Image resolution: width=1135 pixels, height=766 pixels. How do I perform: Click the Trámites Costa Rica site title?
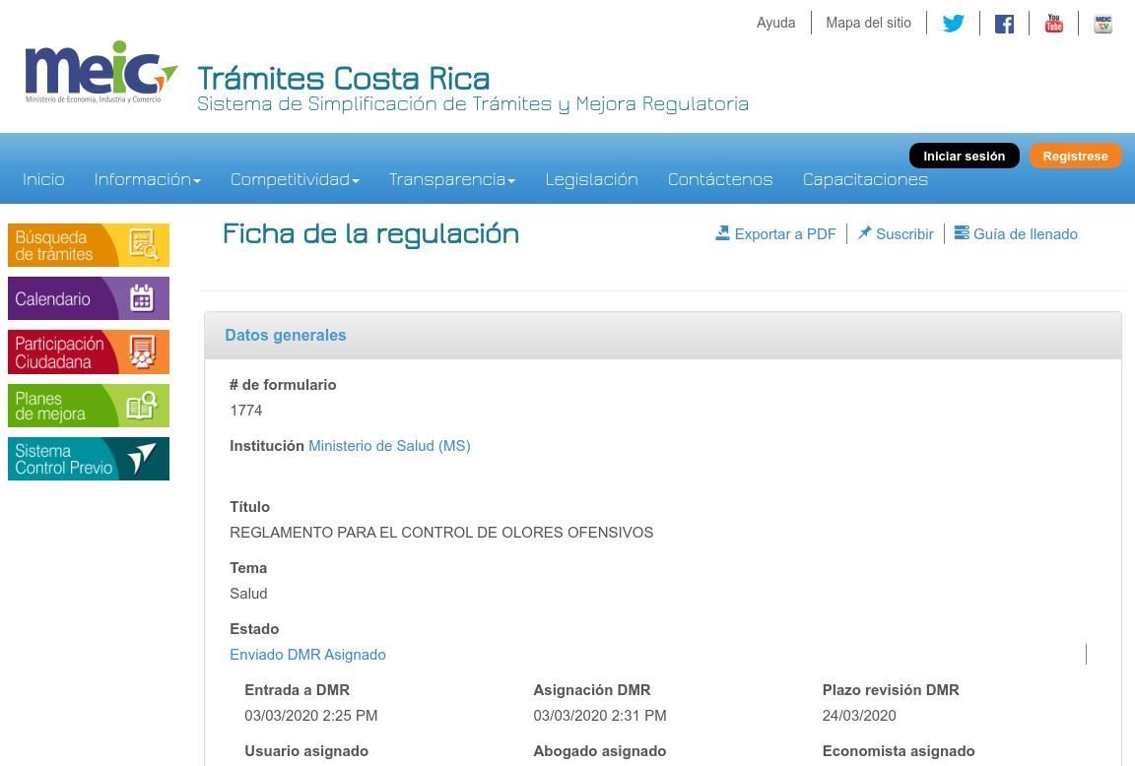[x=344, y=78]
